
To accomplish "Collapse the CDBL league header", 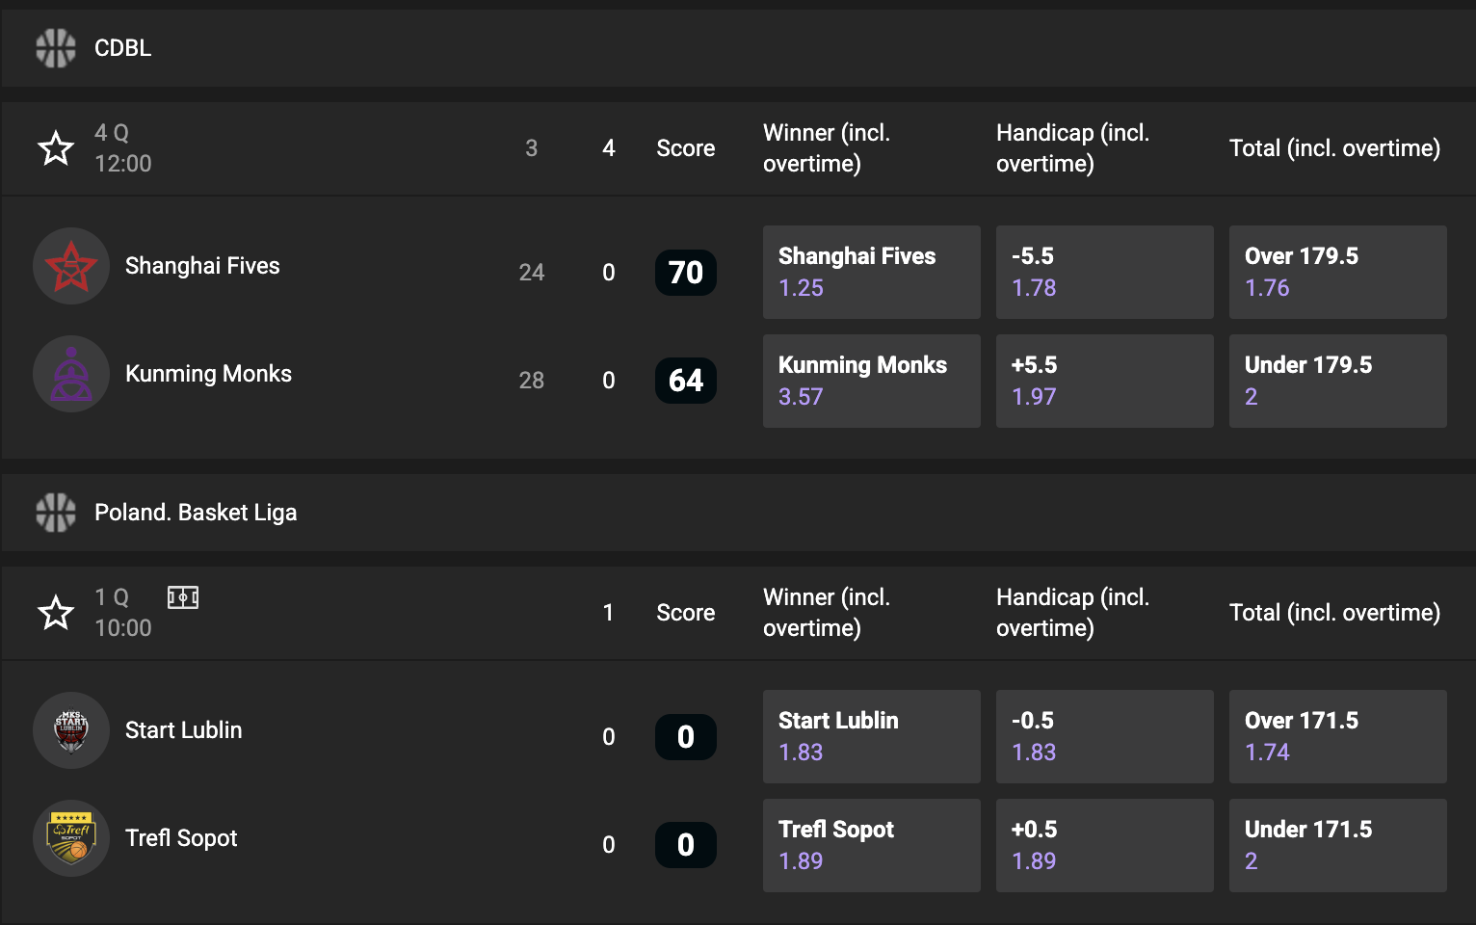I will [738, 48].
